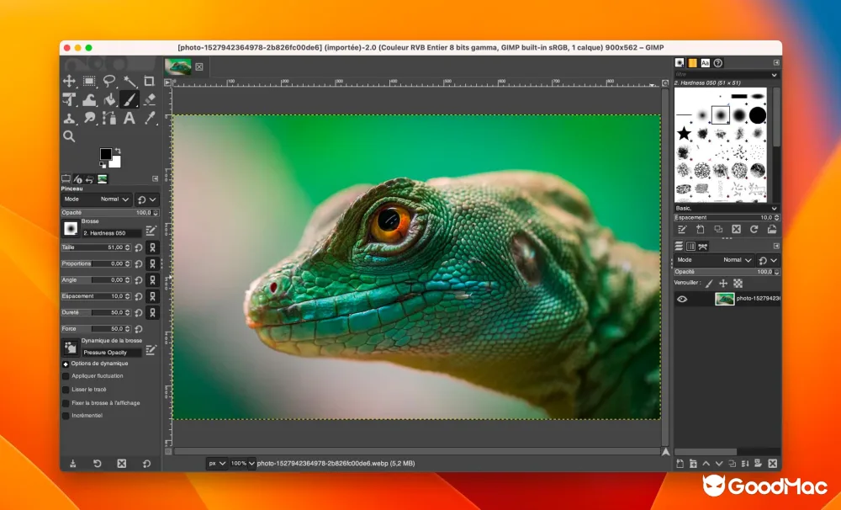Image resolution: width=841 pixels, height=510 pixels.
Task: Hide the photo layer with eye icon
Action: pos(682,300)
